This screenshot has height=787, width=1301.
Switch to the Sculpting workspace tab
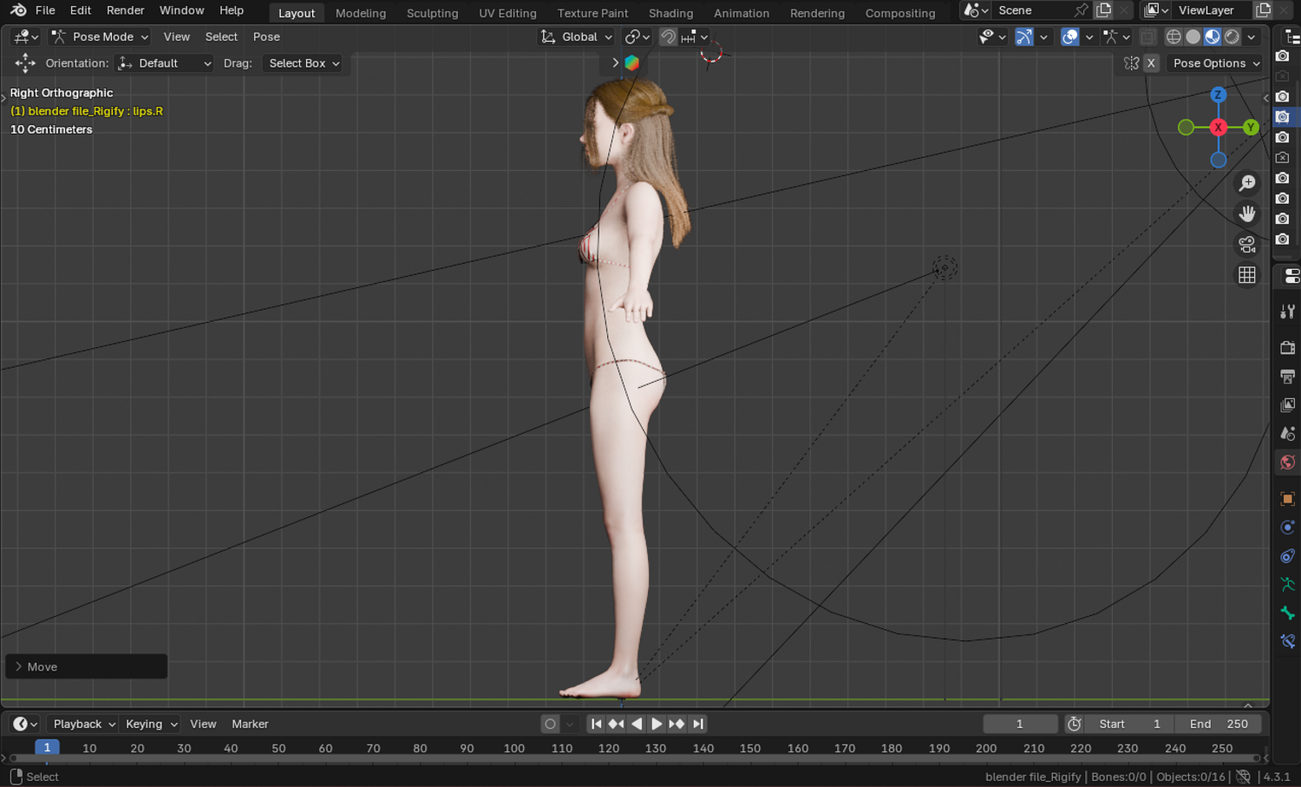click(x=432, y=13)
